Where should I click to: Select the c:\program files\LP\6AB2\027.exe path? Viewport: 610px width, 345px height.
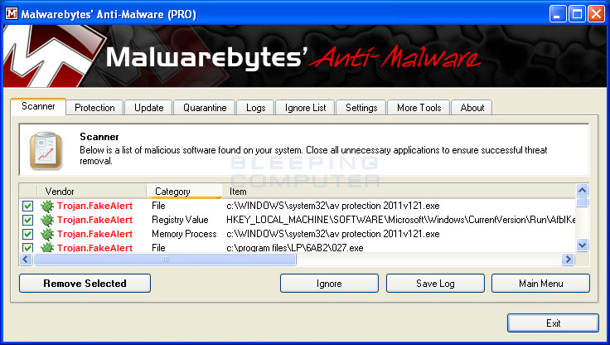(295, 248)
